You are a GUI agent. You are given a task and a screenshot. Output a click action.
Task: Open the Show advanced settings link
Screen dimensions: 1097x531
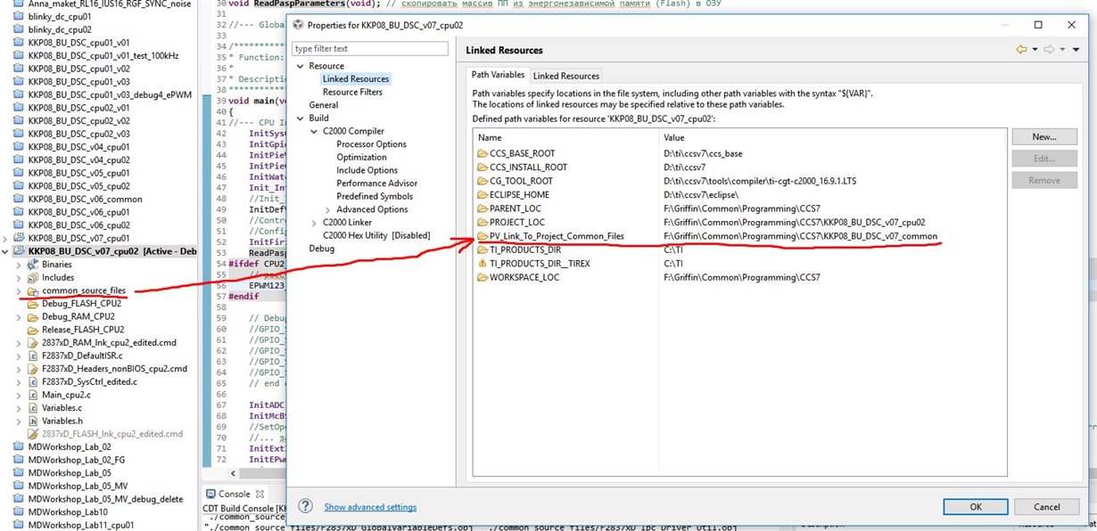(370, 507)
